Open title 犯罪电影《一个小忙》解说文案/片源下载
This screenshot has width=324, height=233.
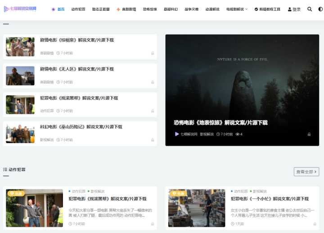tap(270, 199)
